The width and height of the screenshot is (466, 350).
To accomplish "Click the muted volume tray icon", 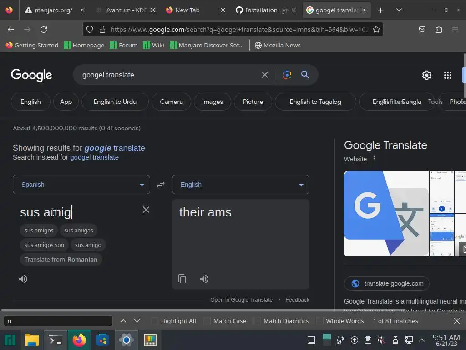I will pos(382,340).
